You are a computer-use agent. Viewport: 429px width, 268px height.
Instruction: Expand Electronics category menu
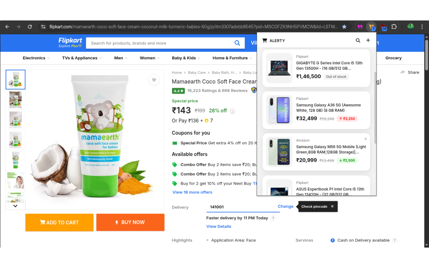36,58
